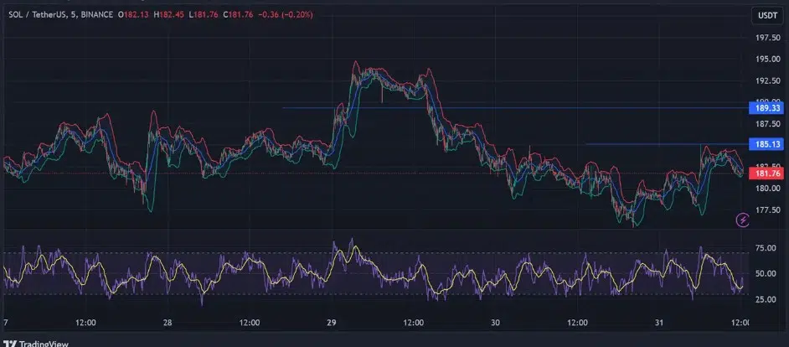The height and width of the screenshot is (347, 789).
Task: Click date 30 on the time axis
Action: 495,323
